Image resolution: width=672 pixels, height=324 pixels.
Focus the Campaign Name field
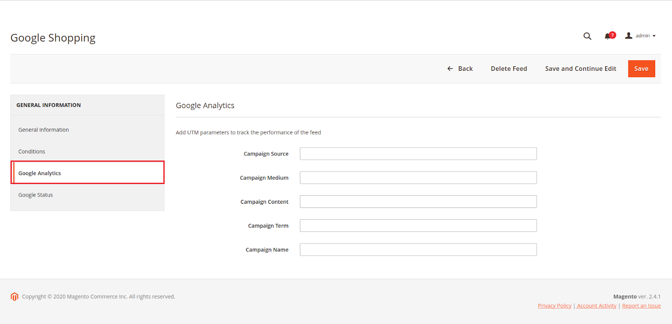(x=418, y=249)
